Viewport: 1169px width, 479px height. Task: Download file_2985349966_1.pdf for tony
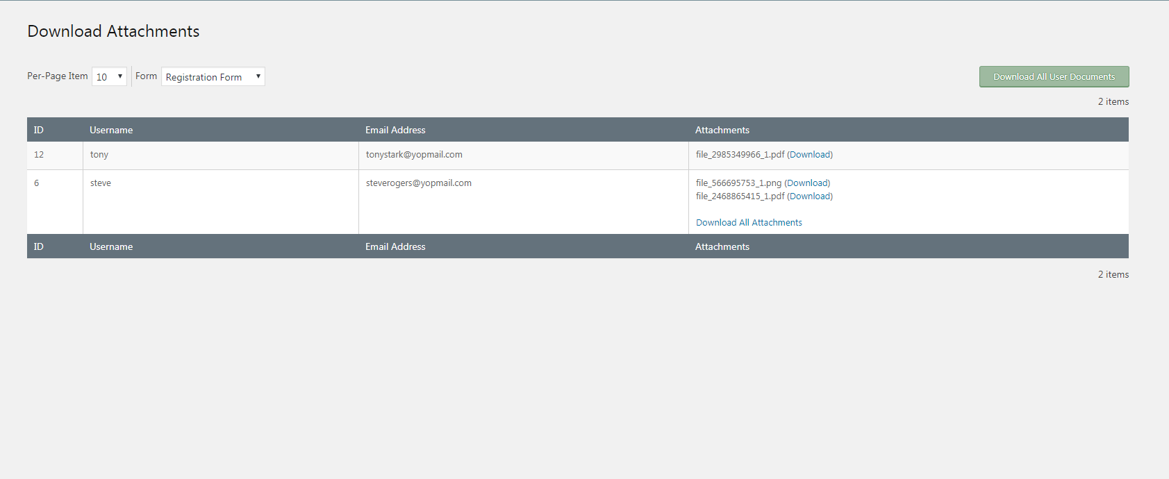click(810, 155)
